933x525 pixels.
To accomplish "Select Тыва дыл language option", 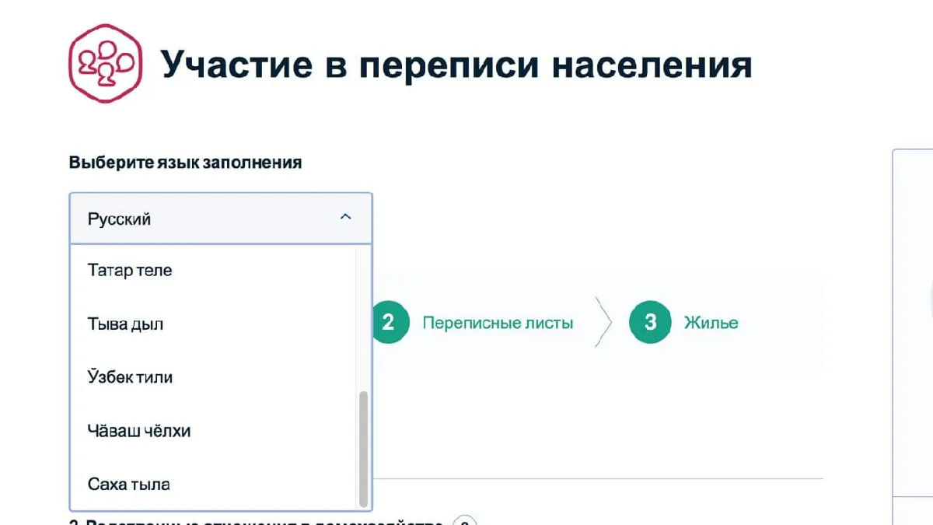I will (213, 324).
